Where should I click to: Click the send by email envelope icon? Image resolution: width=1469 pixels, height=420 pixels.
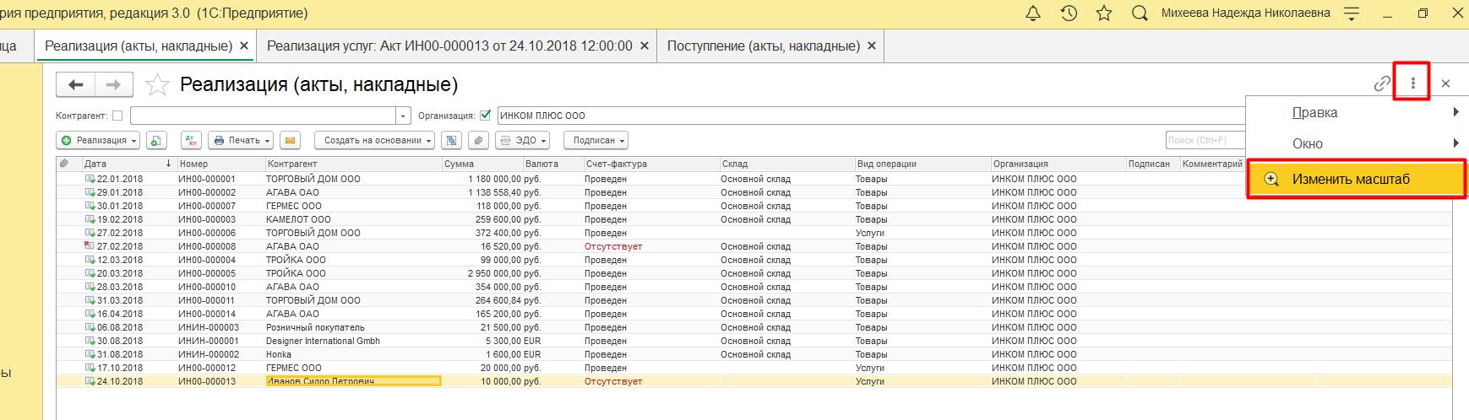290,140
